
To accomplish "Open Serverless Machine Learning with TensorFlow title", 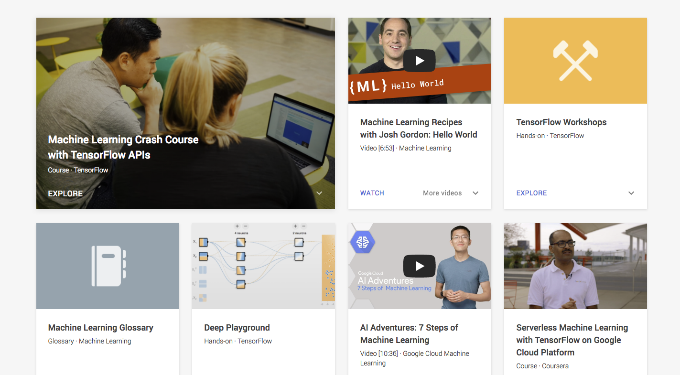I will coord(572,340).
